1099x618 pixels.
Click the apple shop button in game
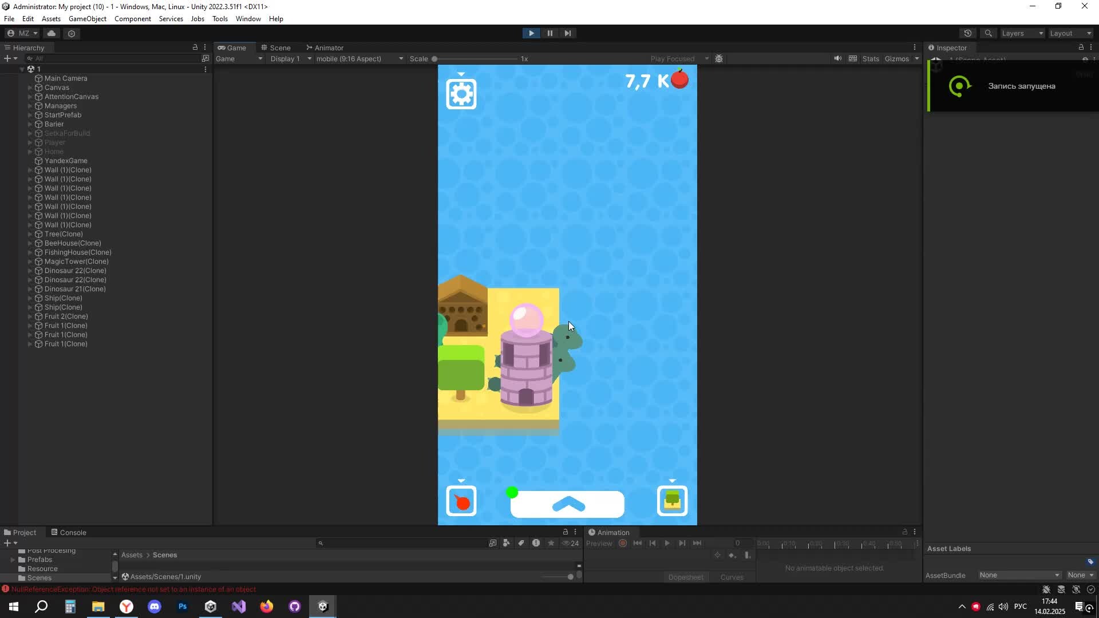[461, 501]
